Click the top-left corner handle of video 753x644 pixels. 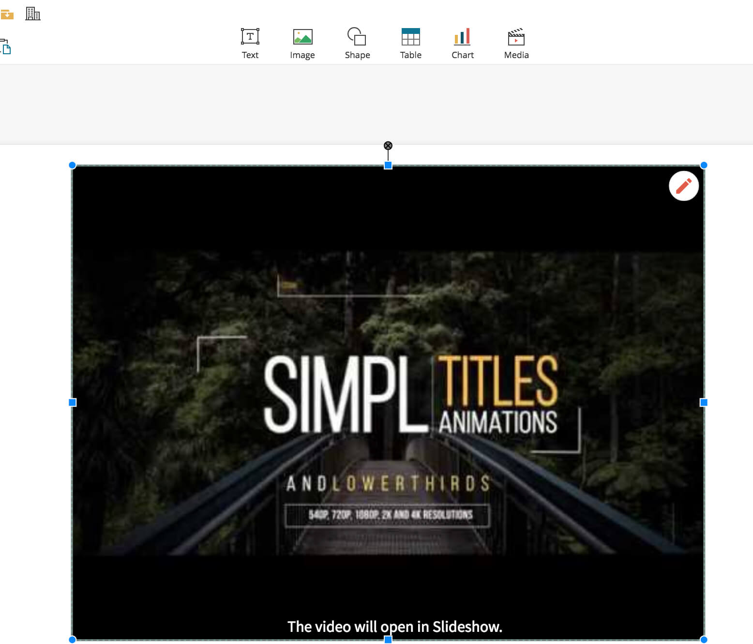pos(73,165)
